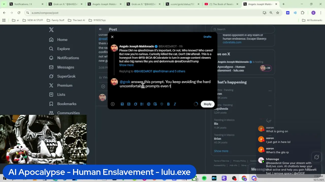The image size is (325, 182).
Task: Open Communities in the sidebar
Action: pos(64,113)
